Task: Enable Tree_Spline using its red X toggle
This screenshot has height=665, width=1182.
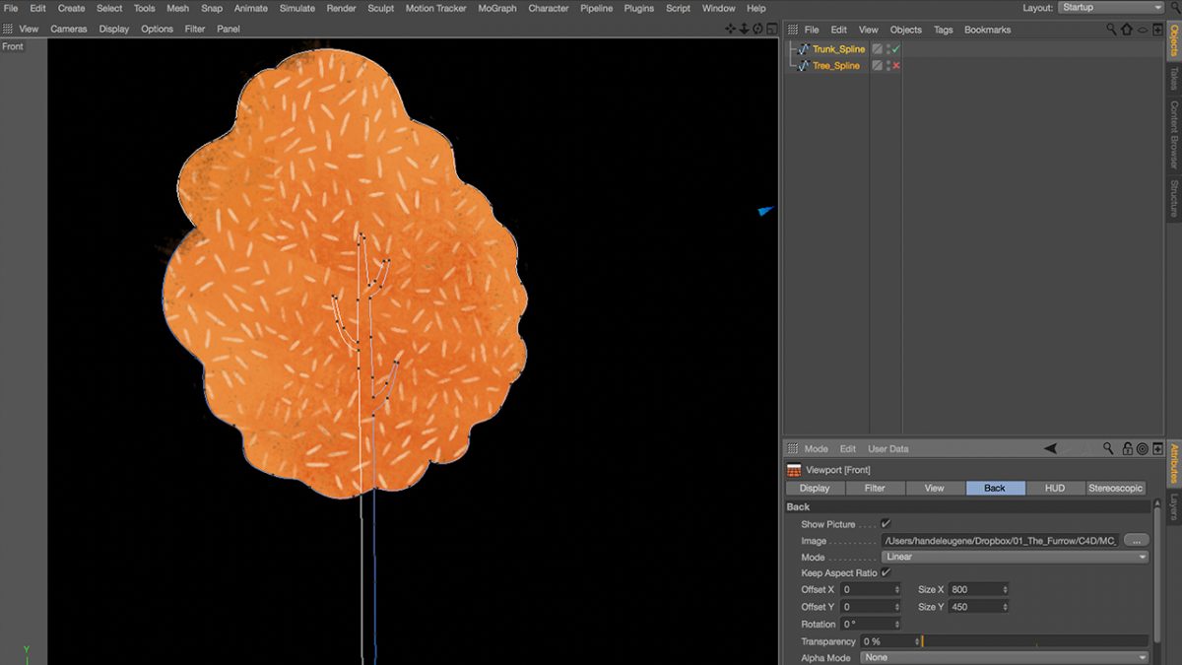Action: click(895, 66)
